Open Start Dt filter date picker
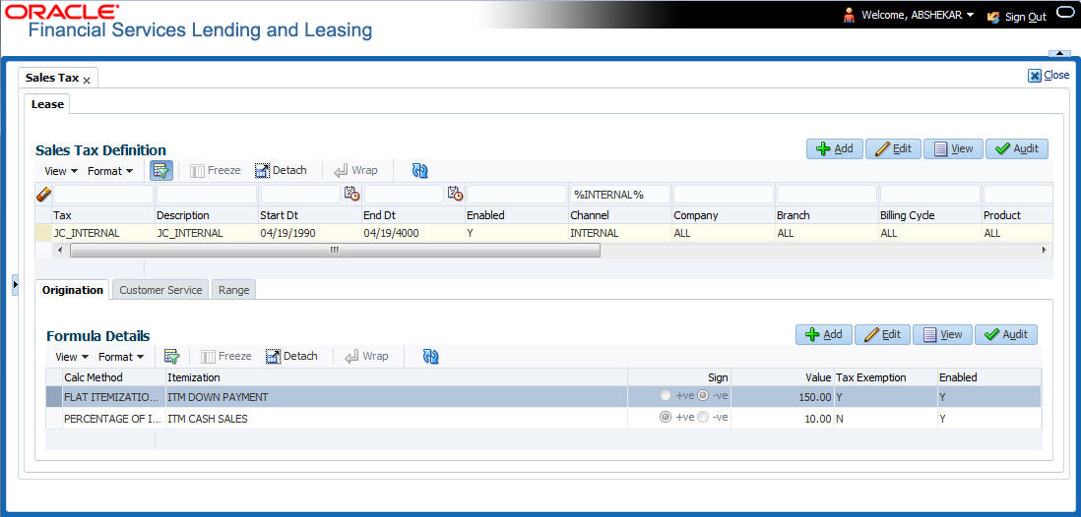 351,194
